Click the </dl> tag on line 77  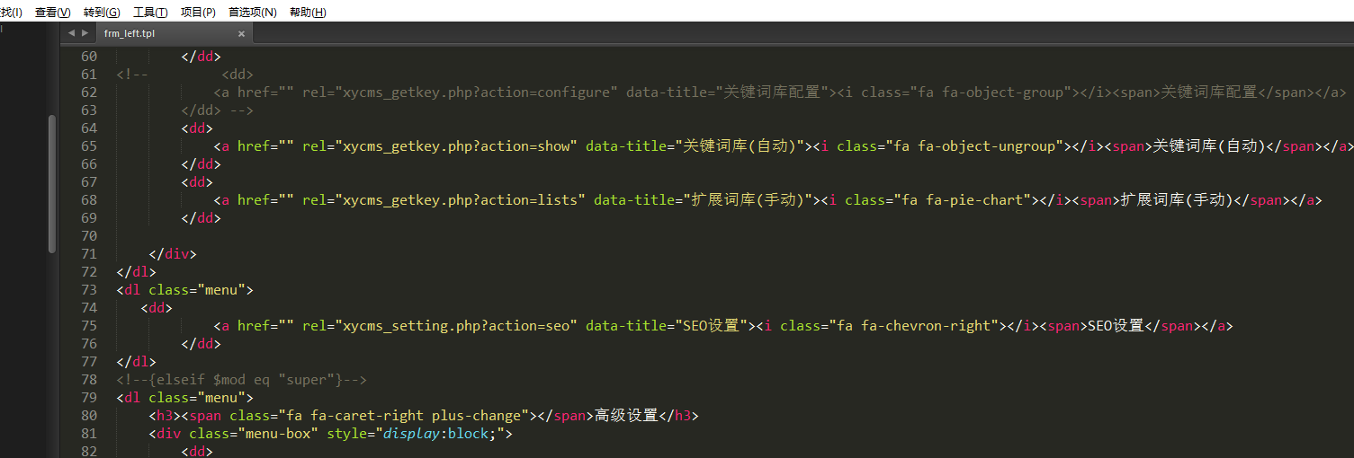coord(136,362)
